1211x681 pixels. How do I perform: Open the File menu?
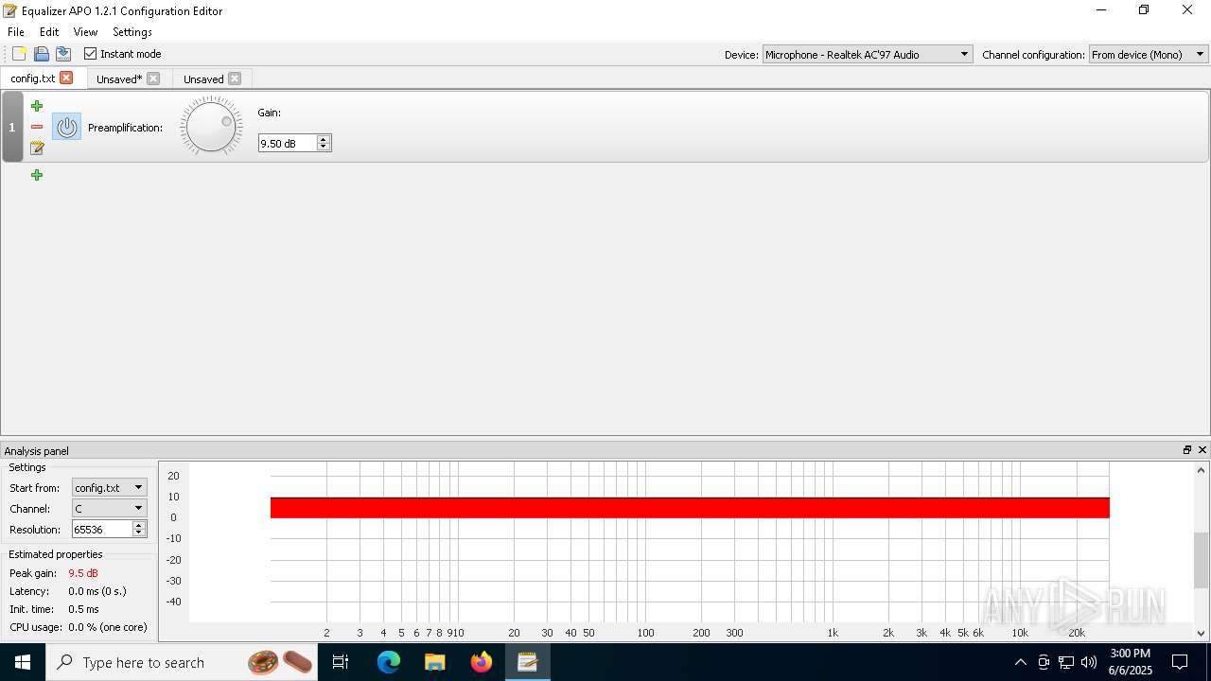16,32
